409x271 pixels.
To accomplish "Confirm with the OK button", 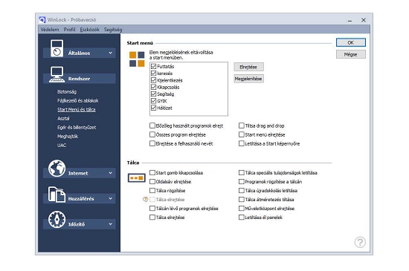I will pyautogui.click(x=351, y=42).
